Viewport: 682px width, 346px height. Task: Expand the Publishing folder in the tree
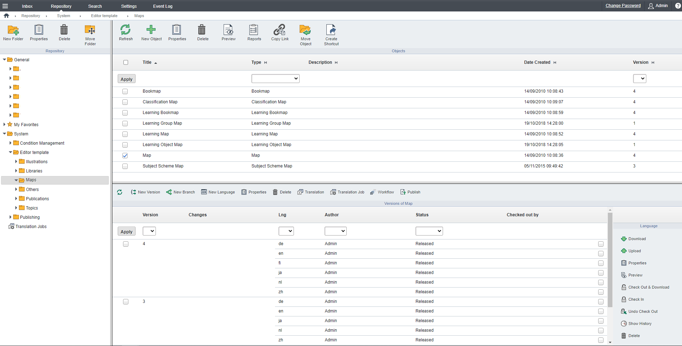pos(10,217)
